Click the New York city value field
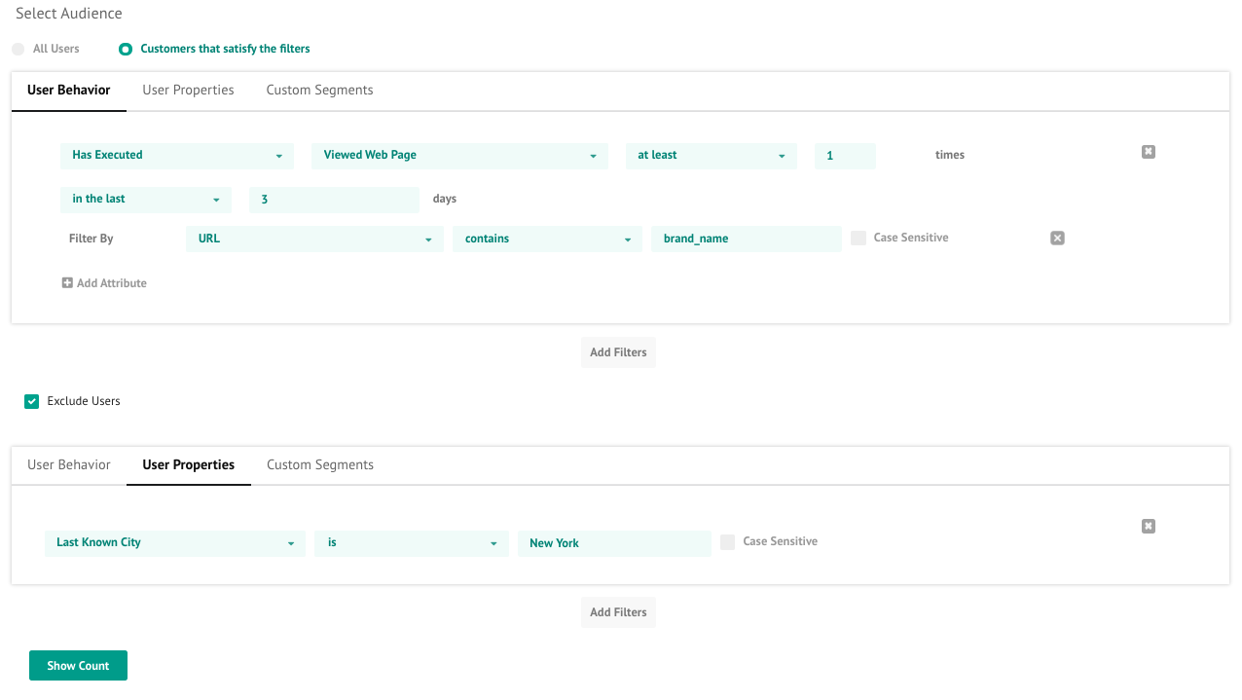Screen dimensions: 1242x700 point(614,543)
